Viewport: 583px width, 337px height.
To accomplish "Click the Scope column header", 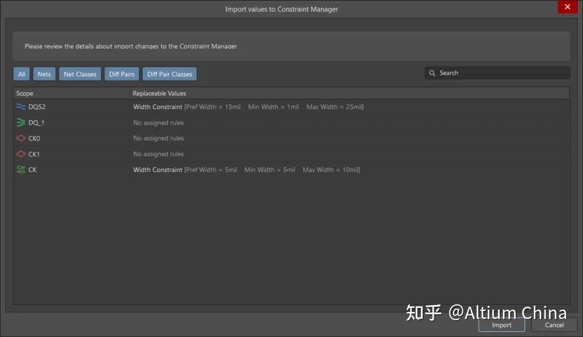I will pyautogui.click(x=24, y=93).
